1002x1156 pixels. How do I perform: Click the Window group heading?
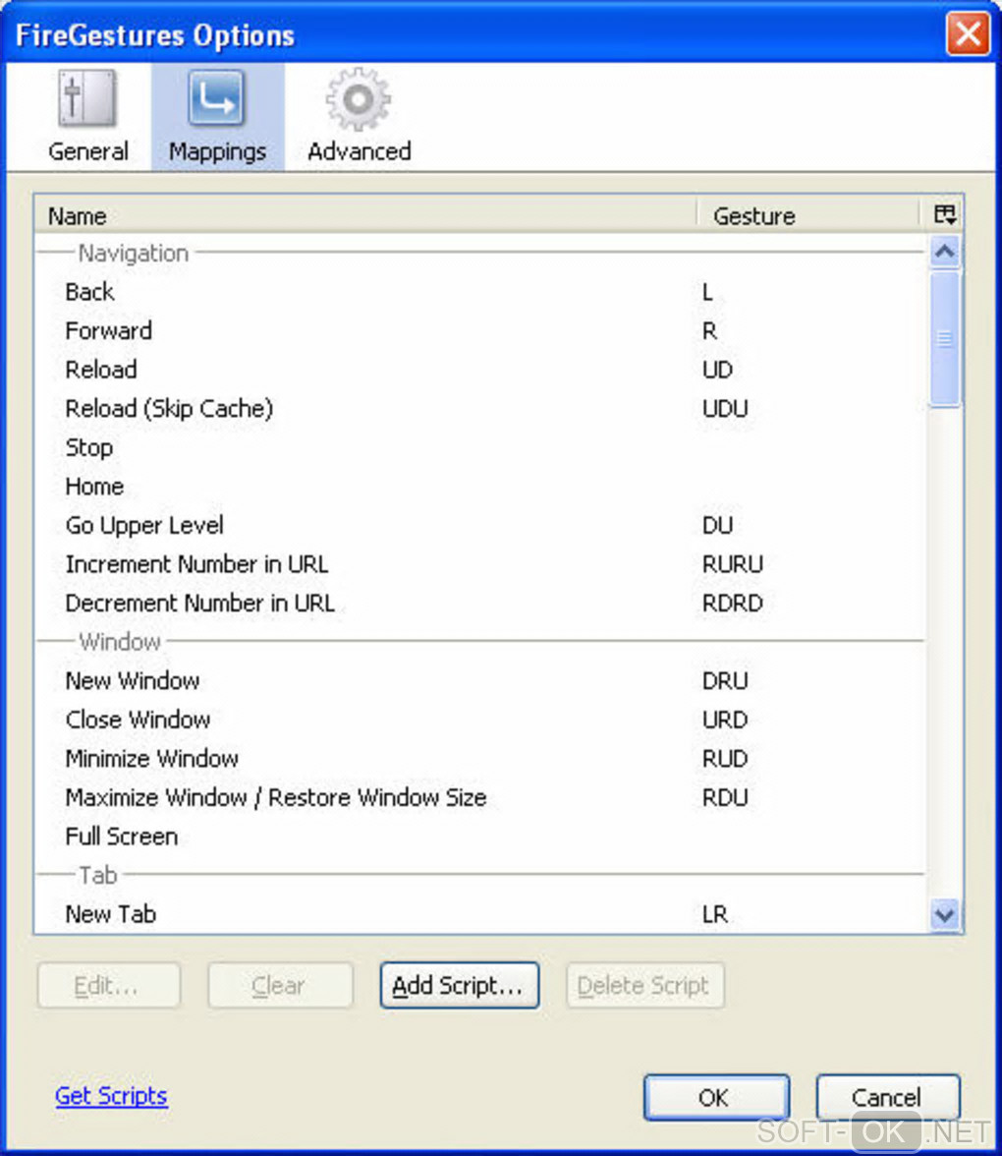120,641
